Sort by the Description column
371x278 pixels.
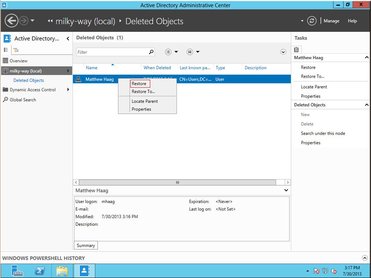tap(256, 68)
